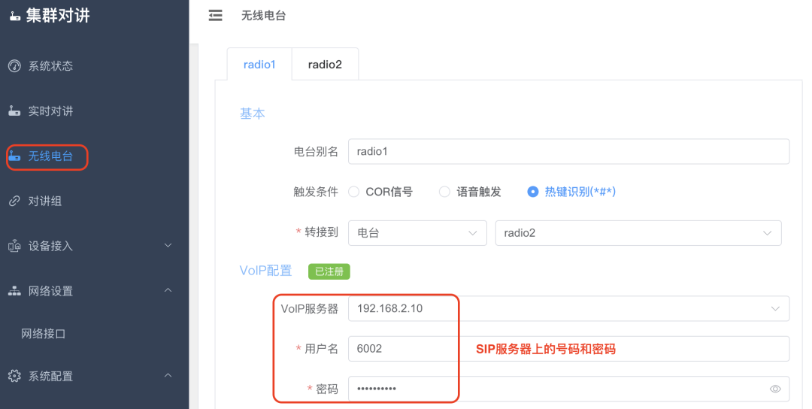812x409 pixels.
Task: Click the 集群对讲 app title text
Action: coord(58,16)
